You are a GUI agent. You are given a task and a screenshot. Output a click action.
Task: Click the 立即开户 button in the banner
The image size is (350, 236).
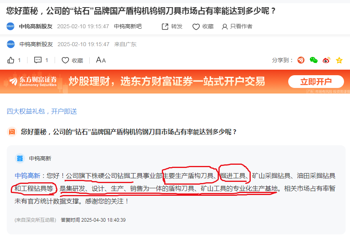(x=316, y=82)
